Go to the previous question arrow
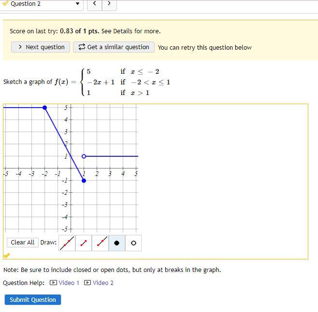Viewport: 318px width, 312px height. tap(95, 3)
